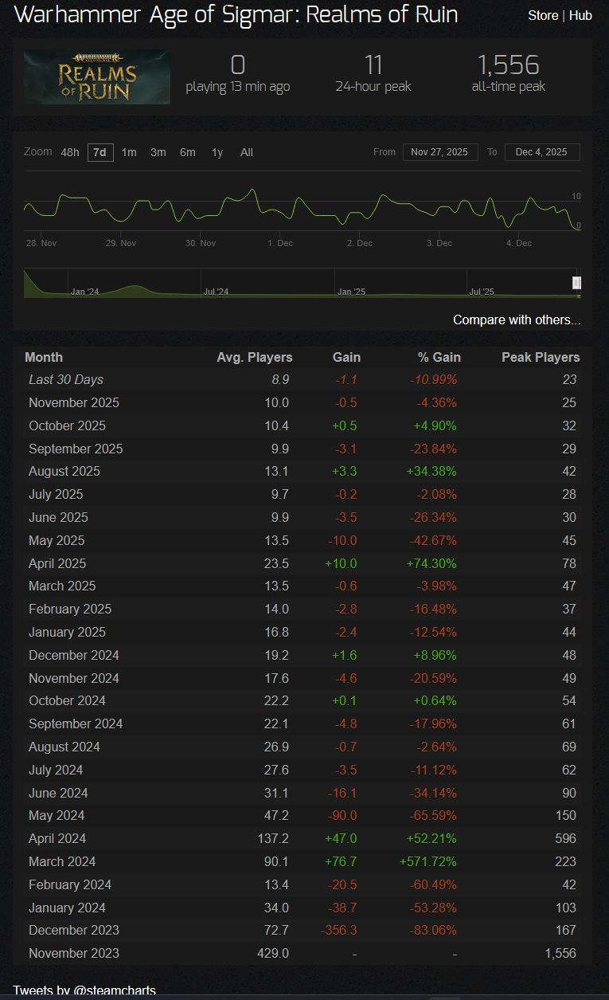Screen dimensions: 609x1000
Task: Click the August 2024 row label
Action: point(64,747)
